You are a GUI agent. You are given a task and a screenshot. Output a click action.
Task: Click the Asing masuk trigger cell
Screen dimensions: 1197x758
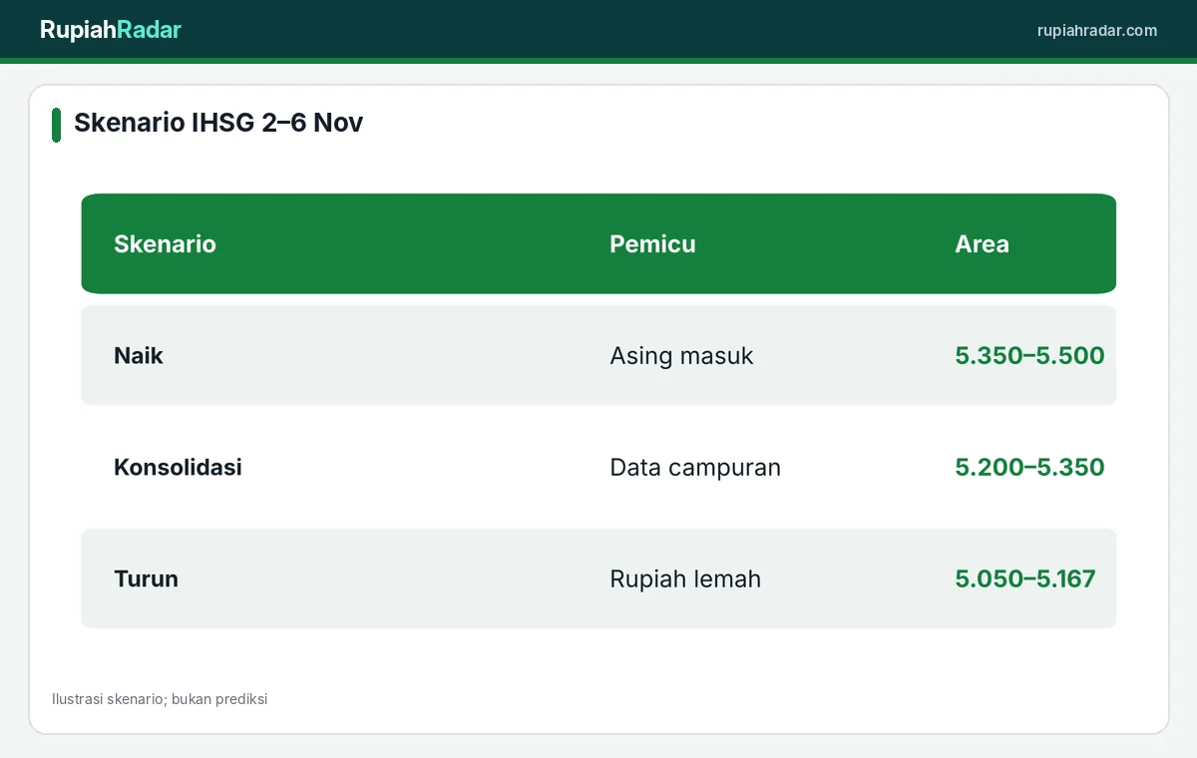681,356
